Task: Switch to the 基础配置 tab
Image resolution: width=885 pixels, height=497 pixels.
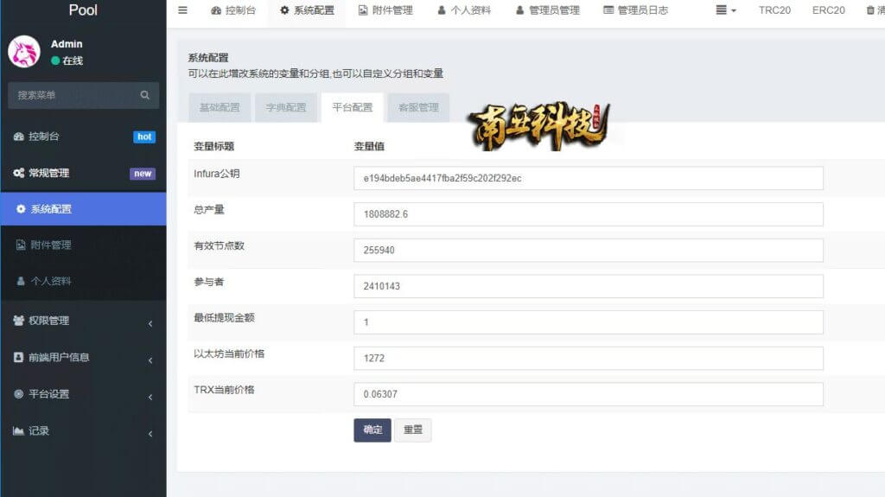Action: [x=220, y=107]
